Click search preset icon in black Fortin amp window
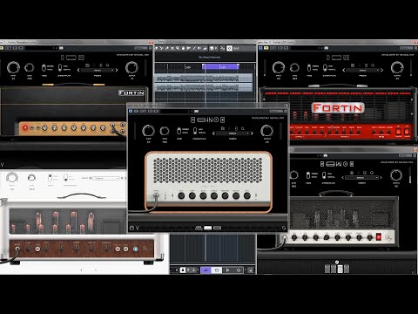The image size is (418, 314). tap(107, 65)
